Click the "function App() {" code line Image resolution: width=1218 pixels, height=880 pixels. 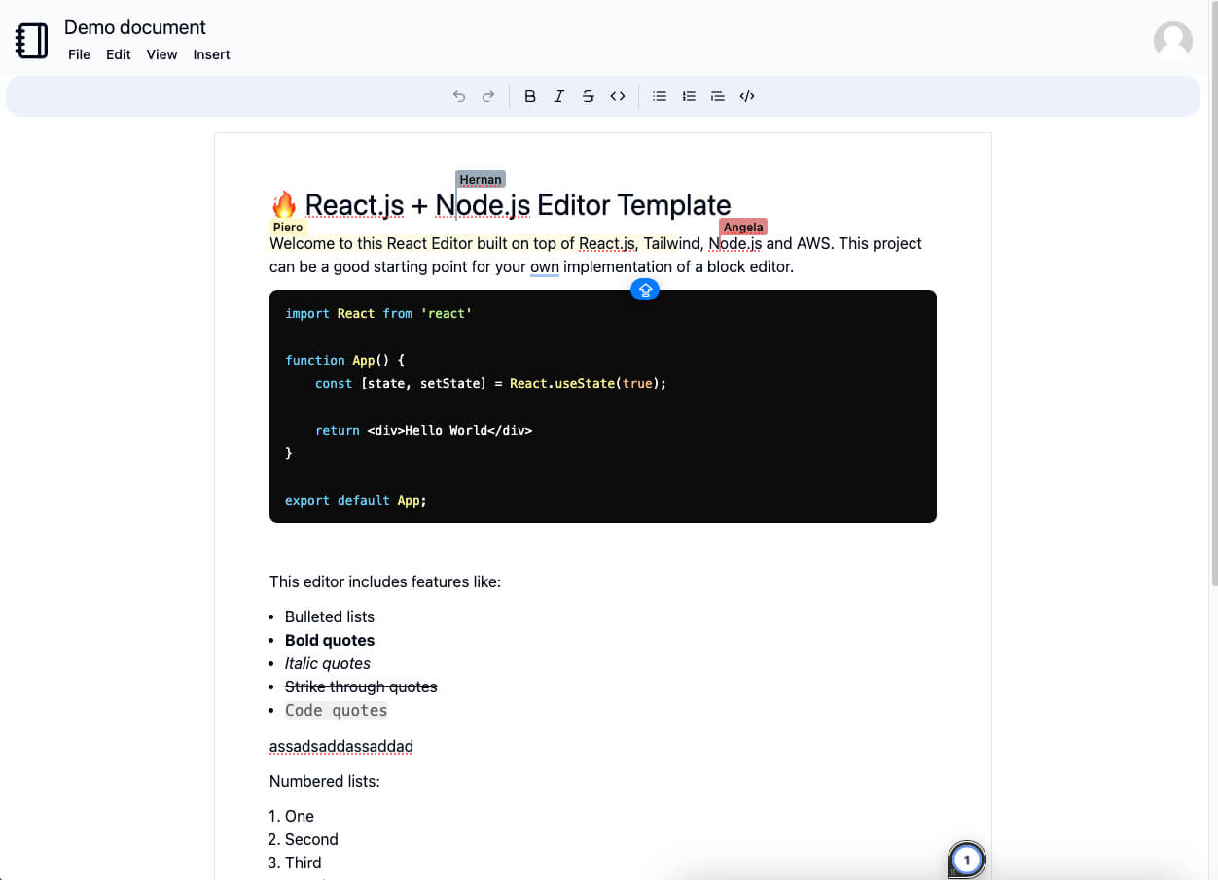345,360
